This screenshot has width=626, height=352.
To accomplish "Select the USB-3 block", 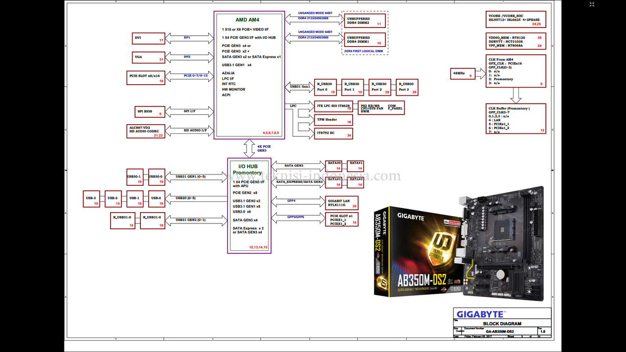I will [91, 199].
